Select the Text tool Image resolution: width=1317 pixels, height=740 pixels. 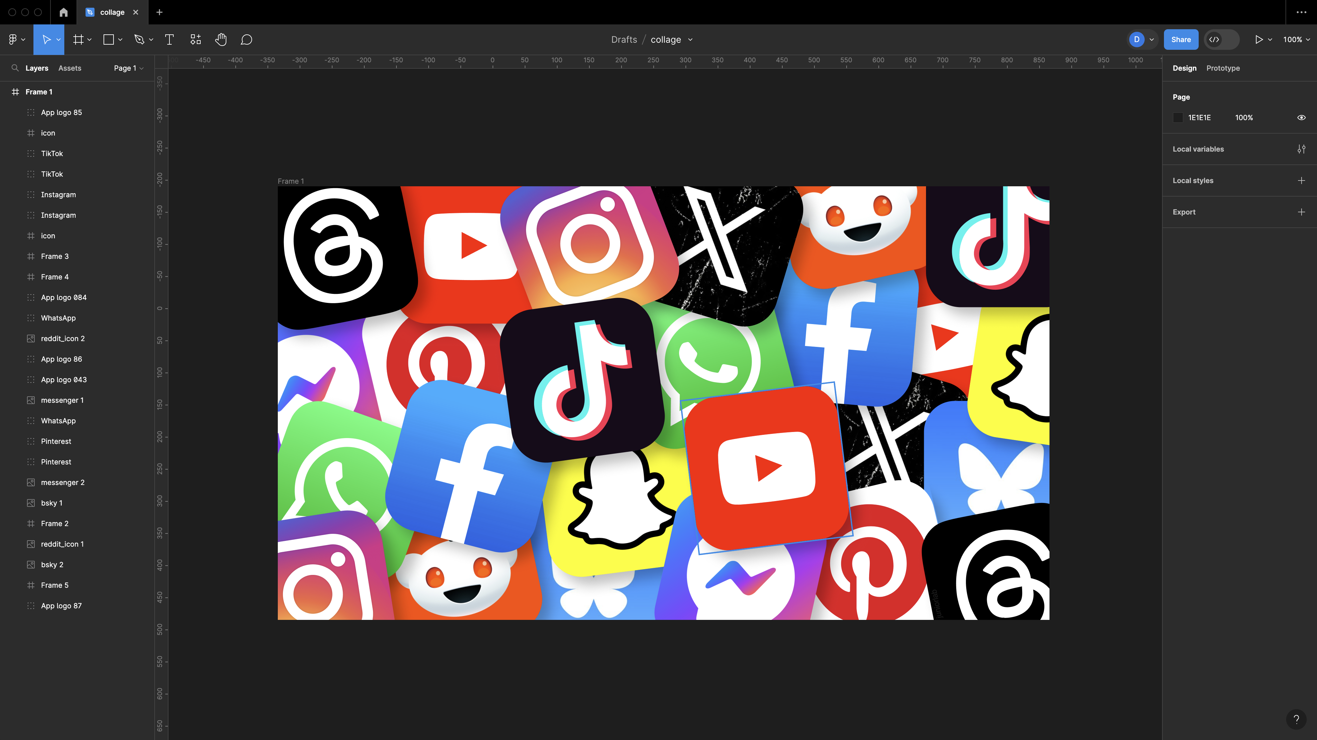(x=169, y=39)
